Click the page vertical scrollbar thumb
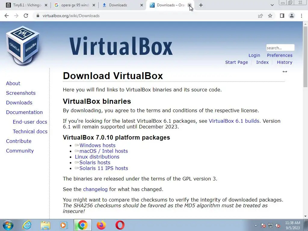The height and width of the screenshot is (231, 308). [305, 57]
